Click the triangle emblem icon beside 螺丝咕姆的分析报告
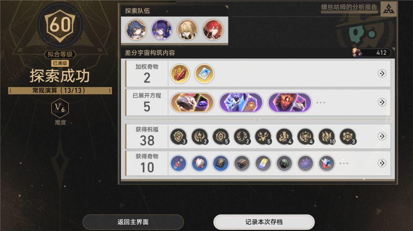This screenshot has height=231, width=413. tap(389, 9)
